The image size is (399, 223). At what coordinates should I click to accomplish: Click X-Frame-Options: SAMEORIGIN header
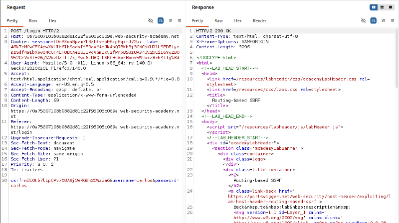click(232, 42)
